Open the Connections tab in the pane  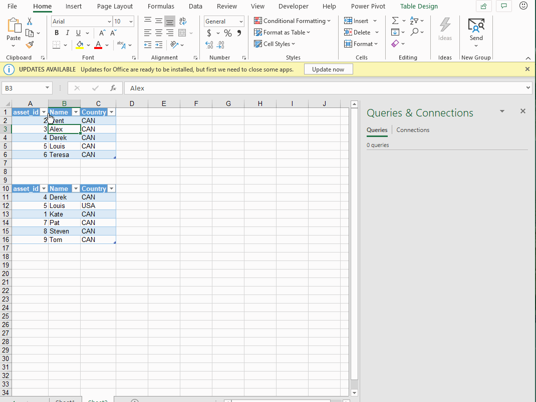click(413, 130)
